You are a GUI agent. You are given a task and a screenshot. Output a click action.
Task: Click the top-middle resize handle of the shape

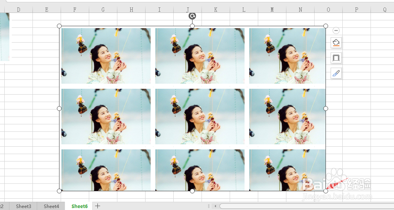click(x=192, y=26)
